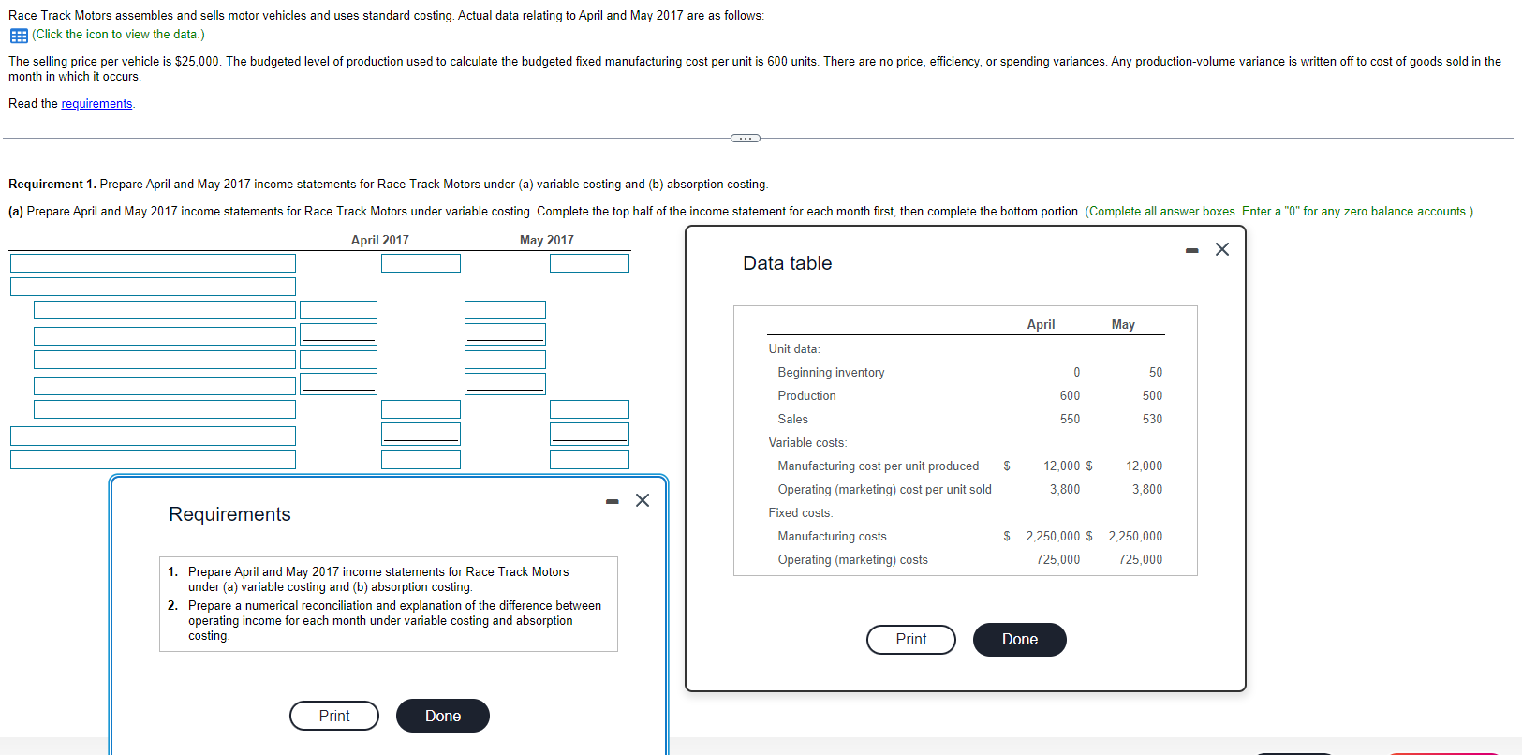Select the seventh row indented label field
Viewport: 1522px width, 755px height.
(x=165, y=409)
